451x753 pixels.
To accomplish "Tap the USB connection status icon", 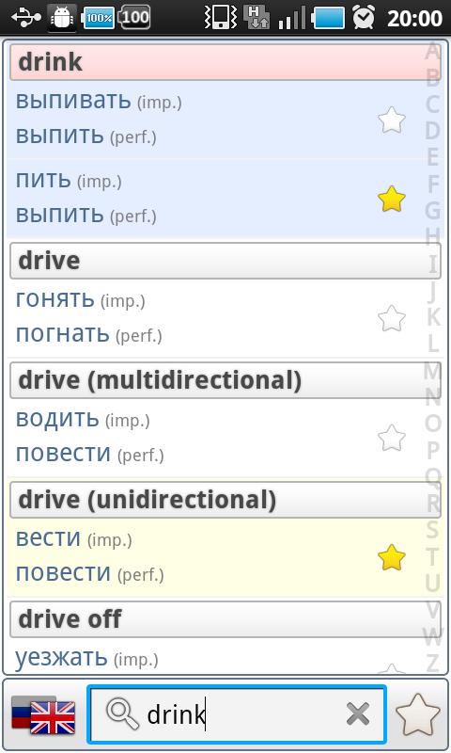I will (26, 18).
